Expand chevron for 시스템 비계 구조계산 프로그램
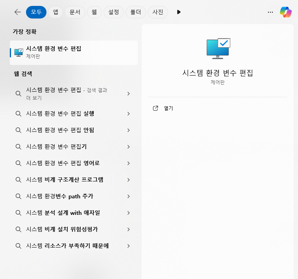 128,180
